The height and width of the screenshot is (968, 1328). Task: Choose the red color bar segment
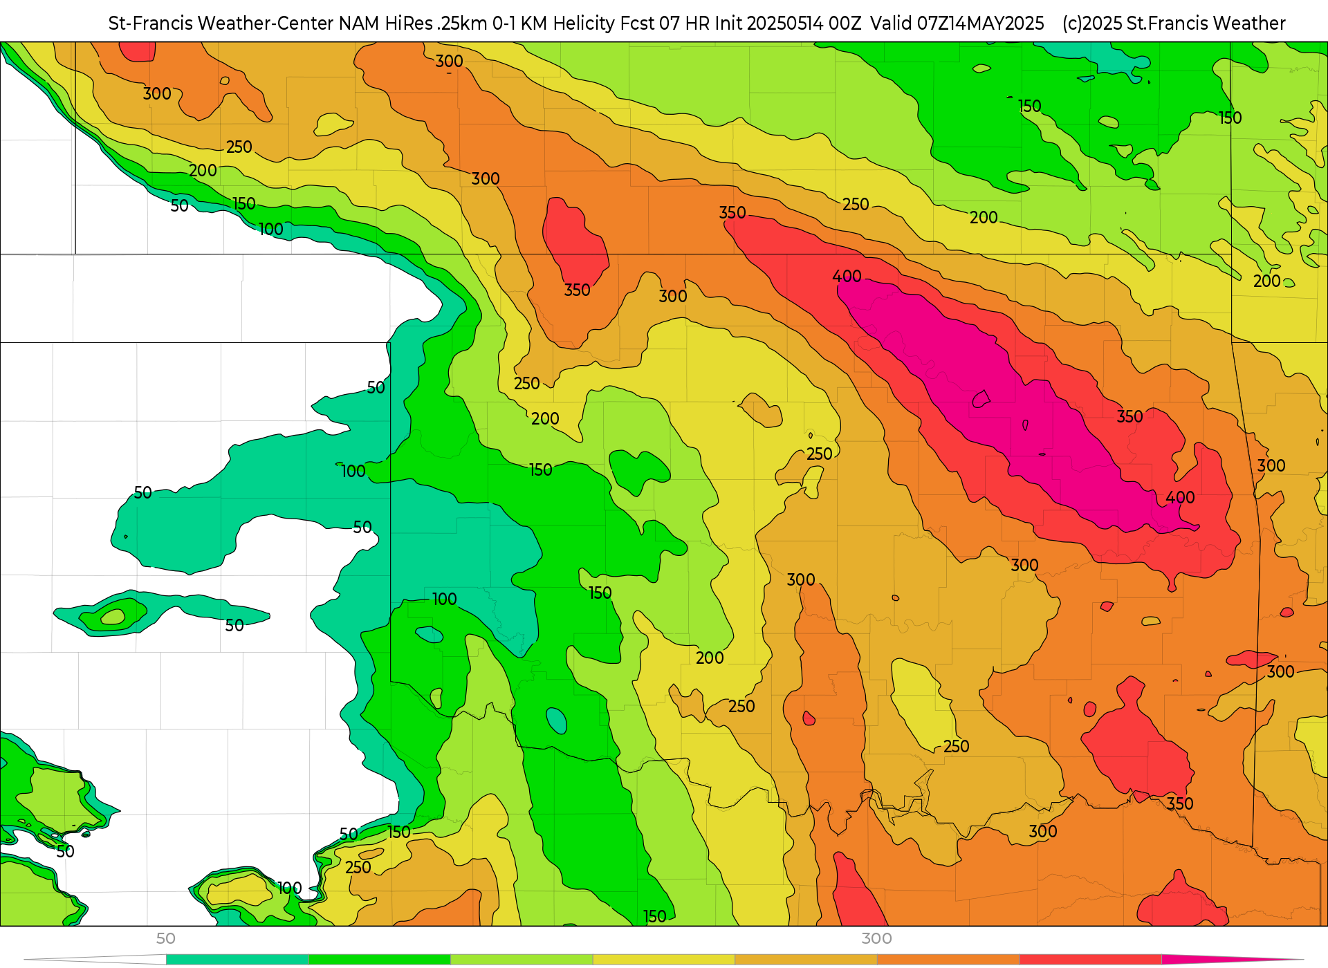(x=1091, y=959)
